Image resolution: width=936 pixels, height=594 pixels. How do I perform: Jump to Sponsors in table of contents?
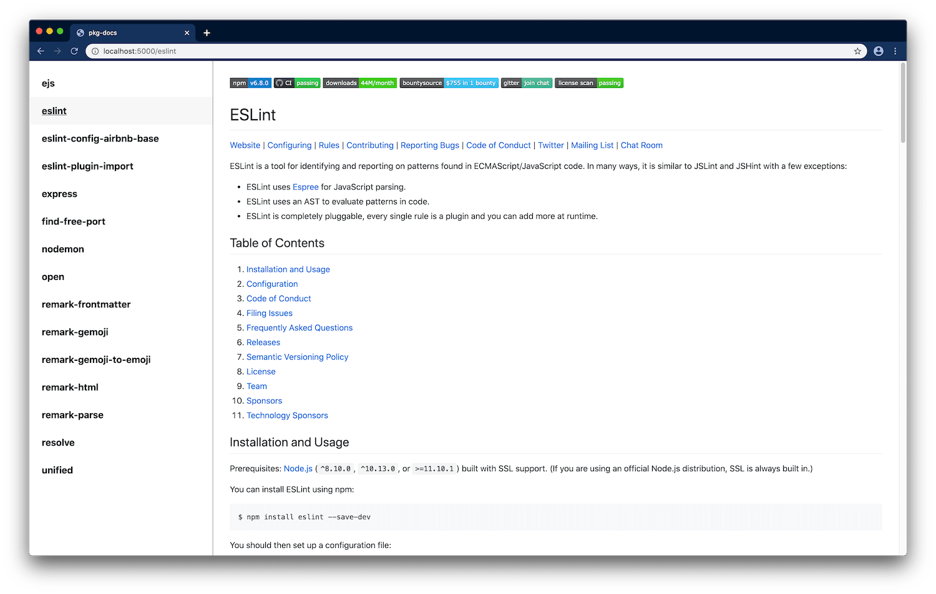(265, 401)
